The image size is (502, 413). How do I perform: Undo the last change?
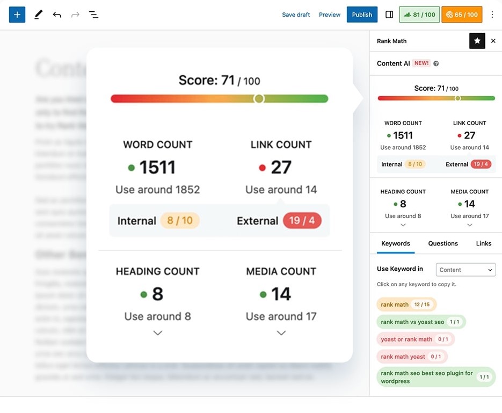tap(57, 15)
